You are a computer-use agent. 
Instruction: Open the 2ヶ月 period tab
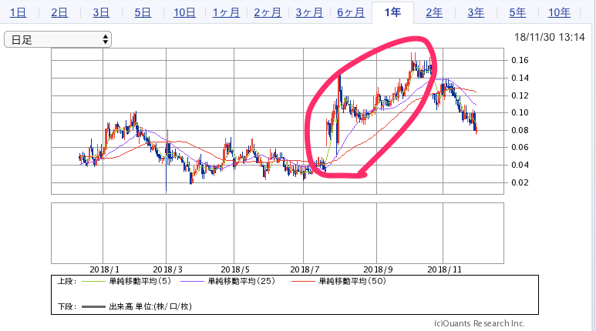(x=268, y=12)
